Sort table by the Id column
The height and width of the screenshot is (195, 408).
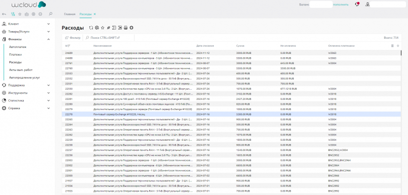coord(68,46)
